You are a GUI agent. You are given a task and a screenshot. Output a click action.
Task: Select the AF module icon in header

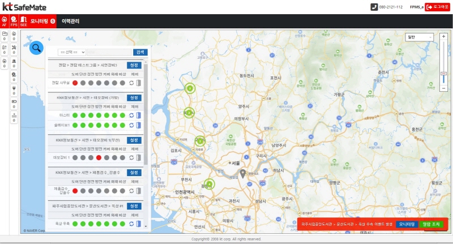pyautogui.click(x=5, y=22)
